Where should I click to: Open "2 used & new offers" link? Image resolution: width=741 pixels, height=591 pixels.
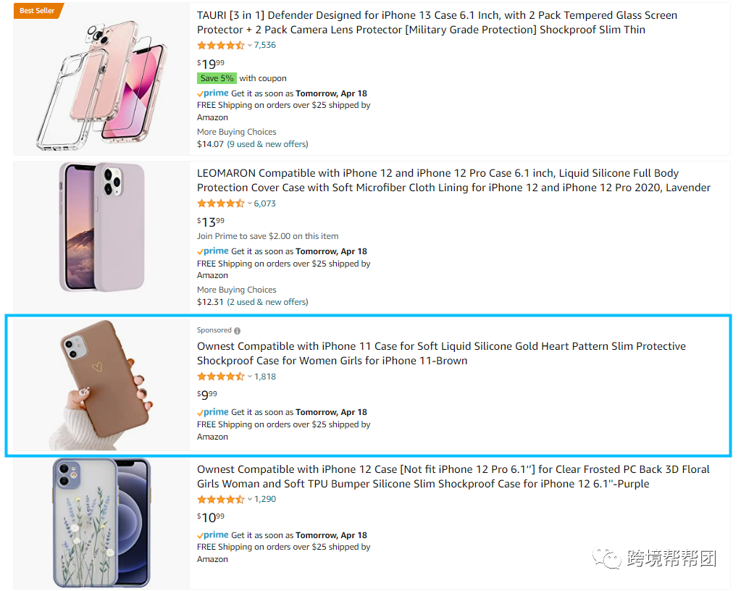[x=267, y=302]
